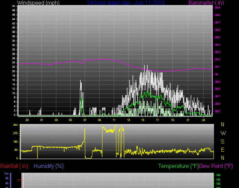This screenshot has height=188, width=239.
Task: Select the 24 hour graph date heading
Action: pyautogui.click(x=126, y=3)
